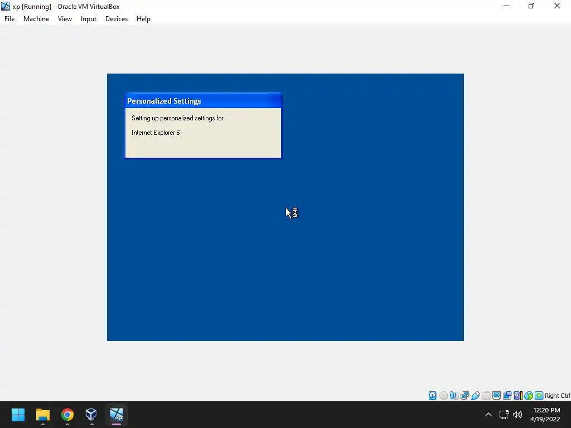This screenshot has height=428, width=571.
Task: Click the mouse integration status icon
Action: pyautogui.click(x=529, y=396)
